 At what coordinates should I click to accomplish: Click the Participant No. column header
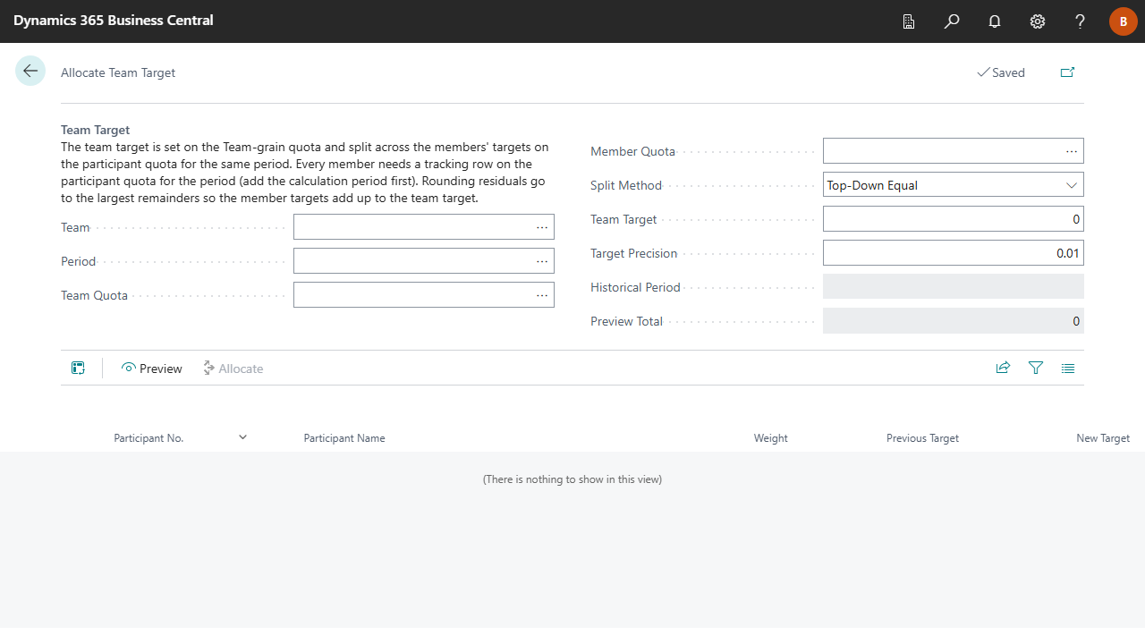pyautogui.click(x=148, y=438)
